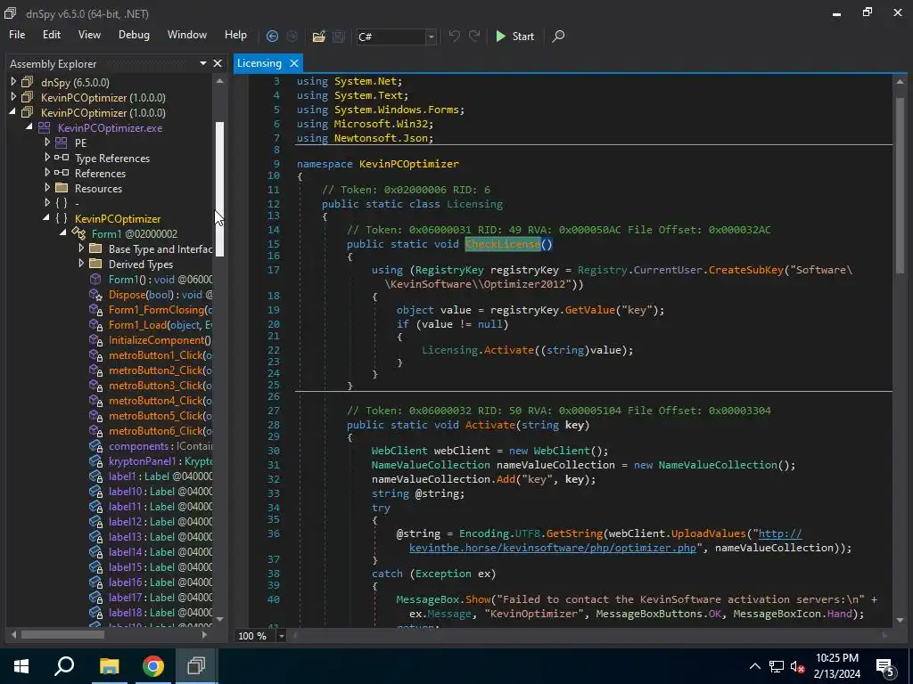
Task: Open an assembly with the folder icon
Action: [318, 36]
